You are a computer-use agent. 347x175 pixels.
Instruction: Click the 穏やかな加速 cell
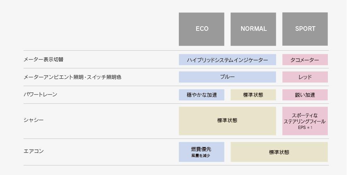[x=201, y=95]
